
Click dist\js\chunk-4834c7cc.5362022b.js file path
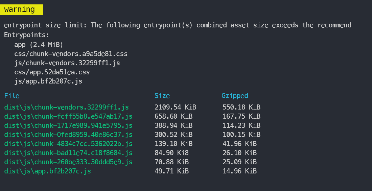click(68, 144)
